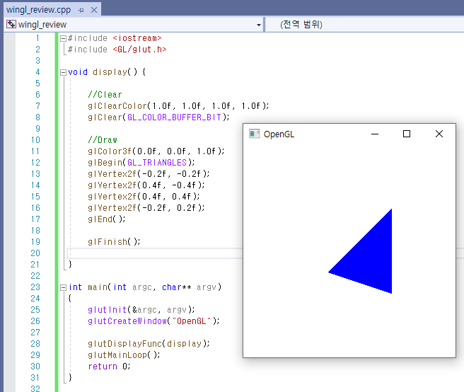464x392 pixels.
Task: Close the wingl_review.cpp tab
Action: 94,10
